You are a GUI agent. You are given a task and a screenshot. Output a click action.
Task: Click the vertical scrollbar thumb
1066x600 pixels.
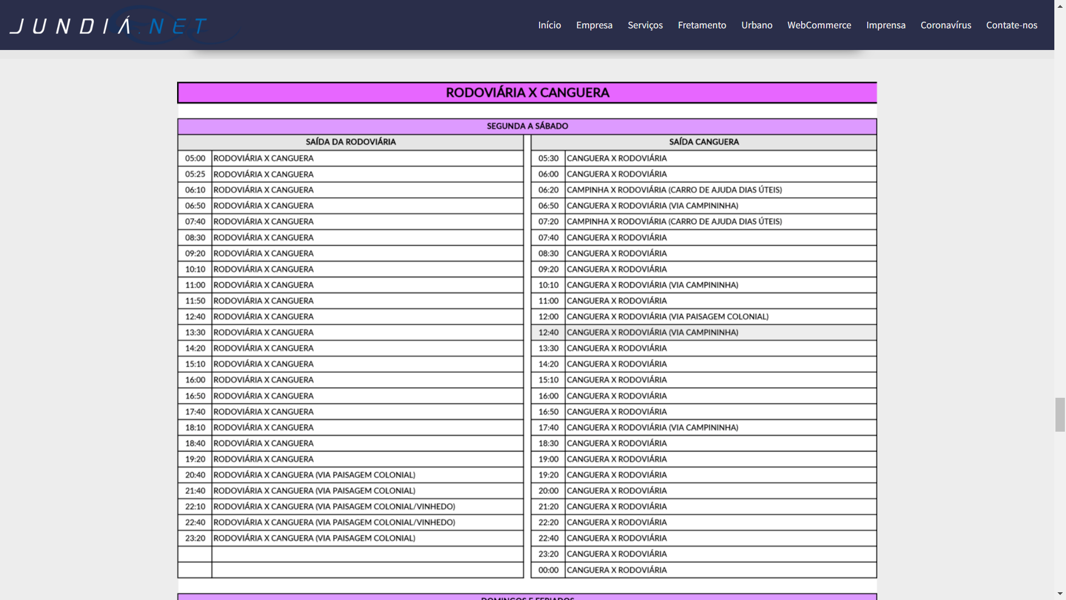(x=1060, y=414)
